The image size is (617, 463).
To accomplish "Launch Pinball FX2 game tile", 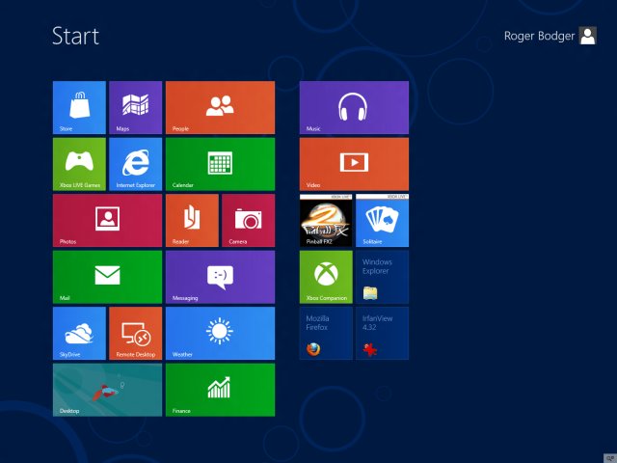I will click(x=326, y=221).
